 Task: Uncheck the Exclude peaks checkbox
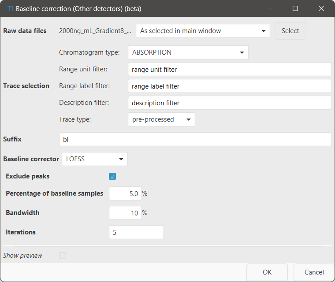tap(112, 176)
